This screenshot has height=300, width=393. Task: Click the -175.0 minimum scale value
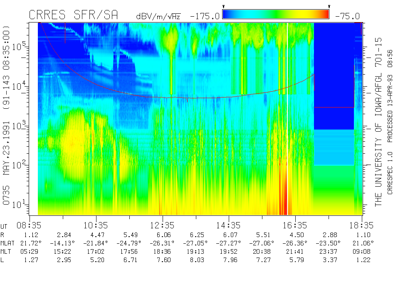point(205,16)
